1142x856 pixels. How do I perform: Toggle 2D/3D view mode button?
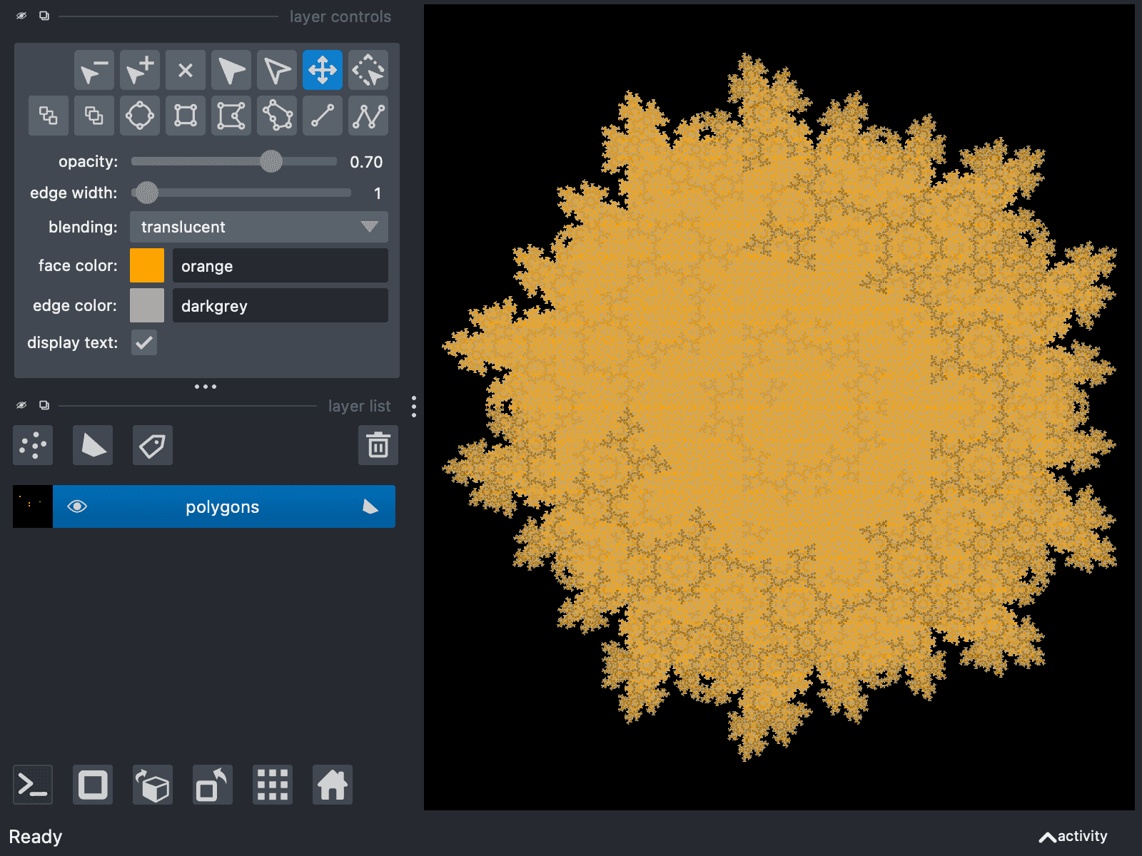click(x=93, y=785)
